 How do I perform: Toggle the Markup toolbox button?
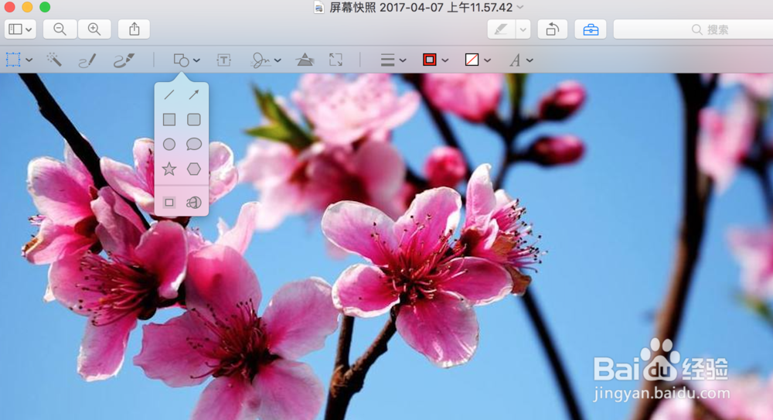(x=591, y=29)
